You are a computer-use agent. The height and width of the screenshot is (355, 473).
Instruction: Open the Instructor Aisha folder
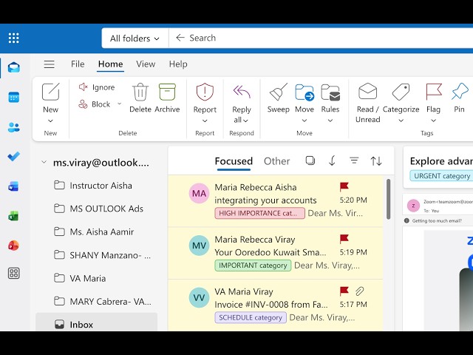[x=97, y=186]
